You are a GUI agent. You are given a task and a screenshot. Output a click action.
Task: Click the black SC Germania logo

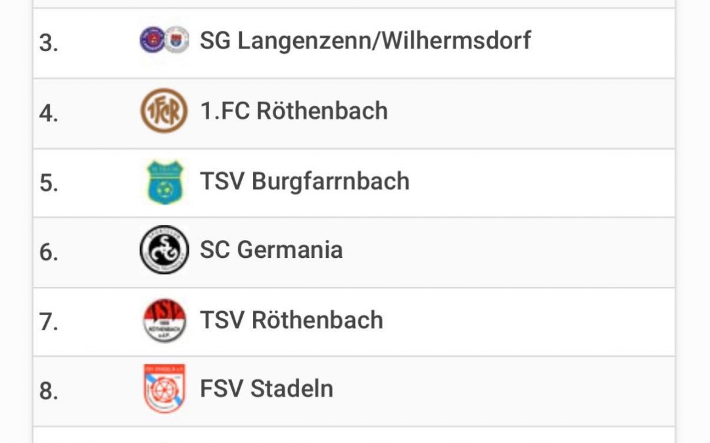(x=164, y=250)
